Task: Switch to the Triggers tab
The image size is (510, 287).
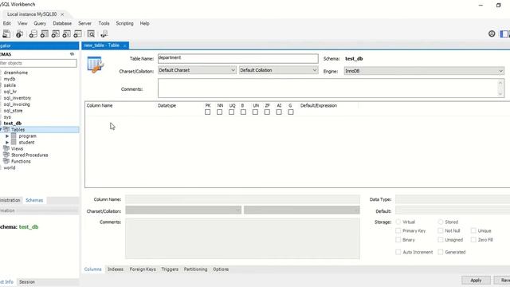Action: coord(170,269)
